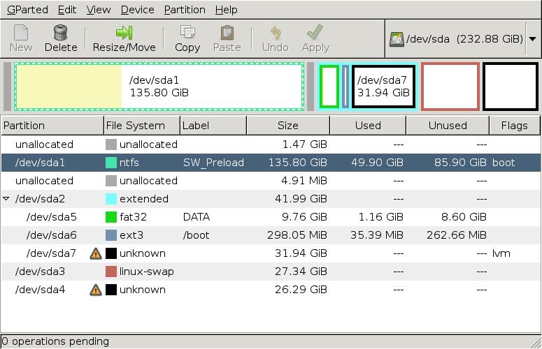The height and width of the screenshot is (349, 542).
Task: Open the Edit menu
Action: (66, 10)
